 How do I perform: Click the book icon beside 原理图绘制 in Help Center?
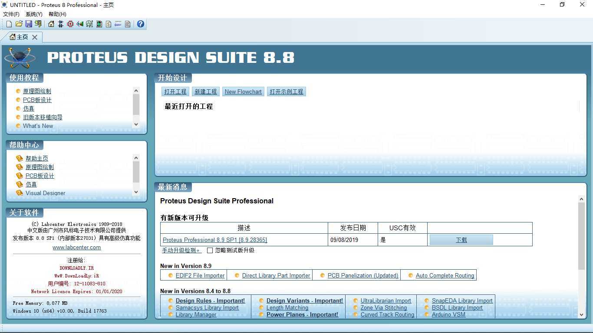coord(19,167)
